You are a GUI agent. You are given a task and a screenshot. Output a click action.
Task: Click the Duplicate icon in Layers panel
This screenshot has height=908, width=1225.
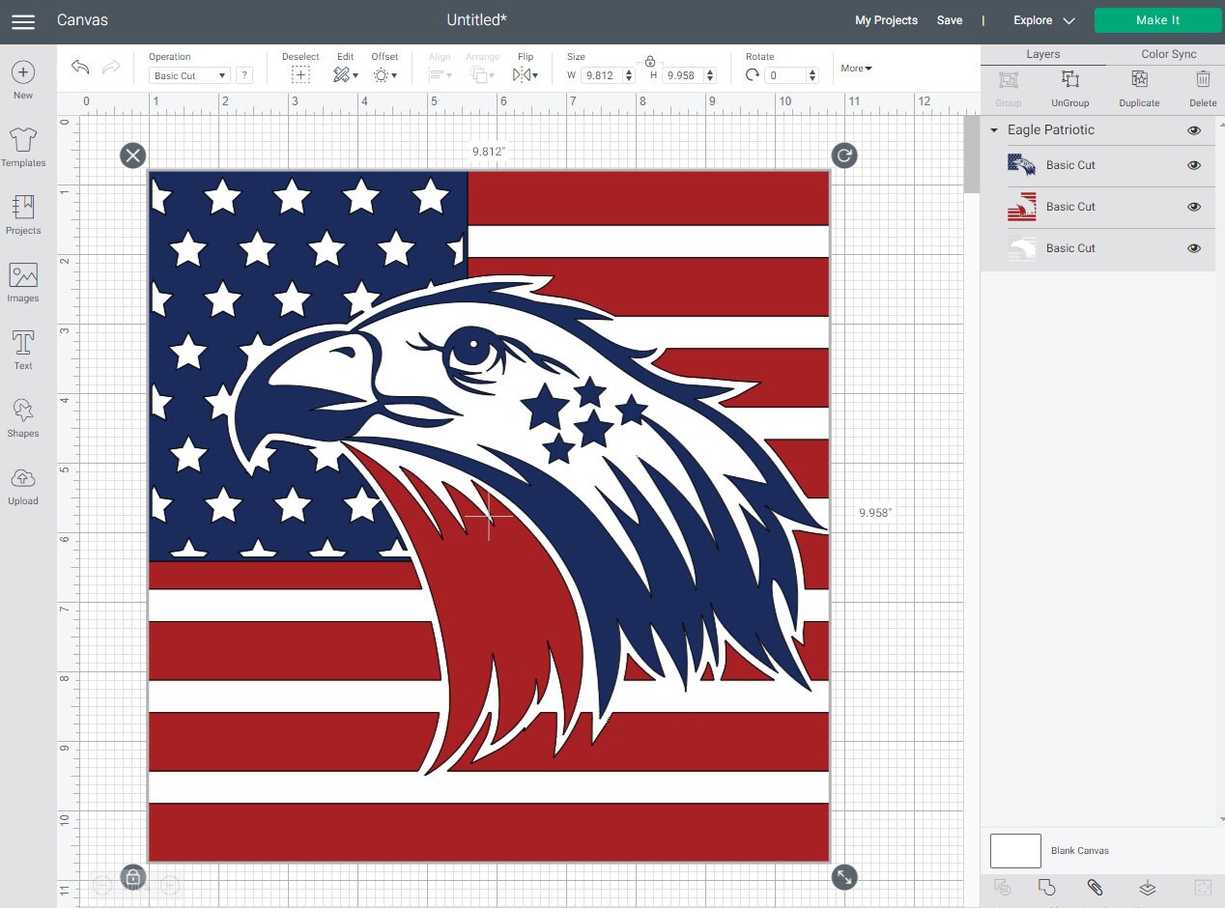coord(1139,84)
